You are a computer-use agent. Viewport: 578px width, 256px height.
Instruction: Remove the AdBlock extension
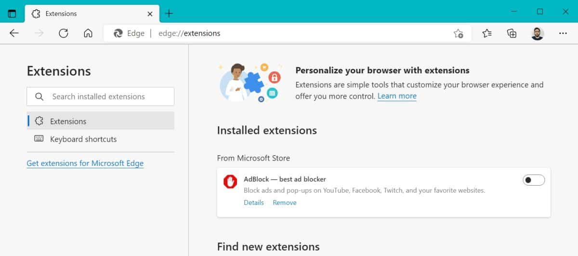click(285, 202)
